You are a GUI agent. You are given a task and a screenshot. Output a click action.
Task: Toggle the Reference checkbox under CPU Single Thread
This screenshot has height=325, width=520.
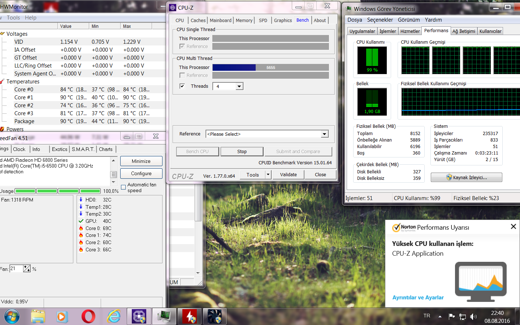coord(182,46)
